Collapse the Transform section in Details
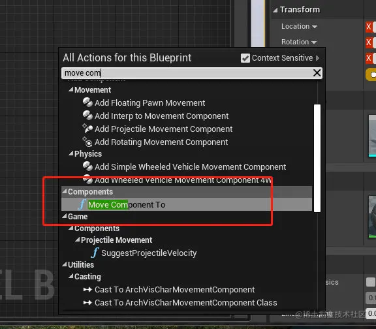Screen dimensions: 376x329 pos(275,10)
